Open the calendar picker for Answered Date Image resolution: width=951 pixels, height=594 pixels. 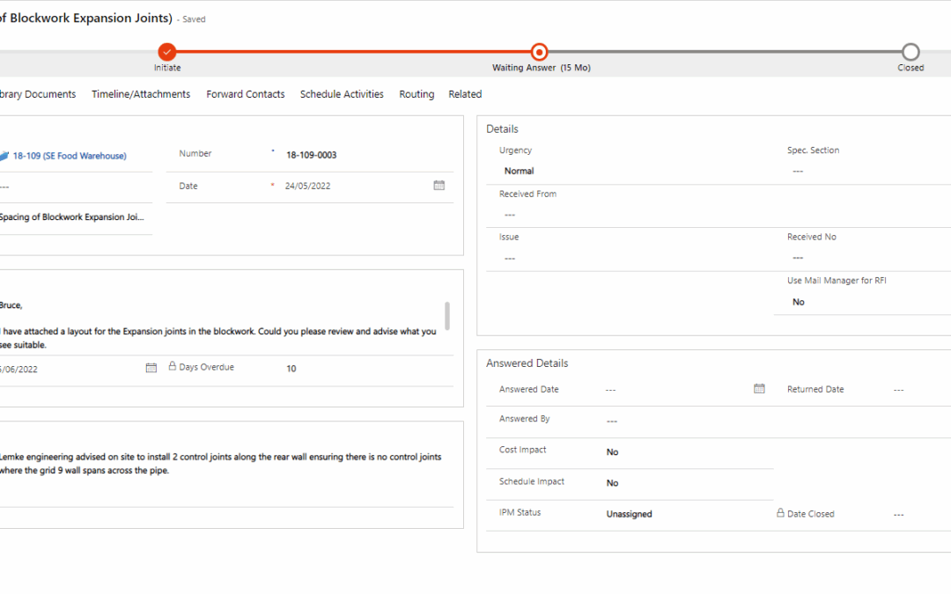(759, 388)
